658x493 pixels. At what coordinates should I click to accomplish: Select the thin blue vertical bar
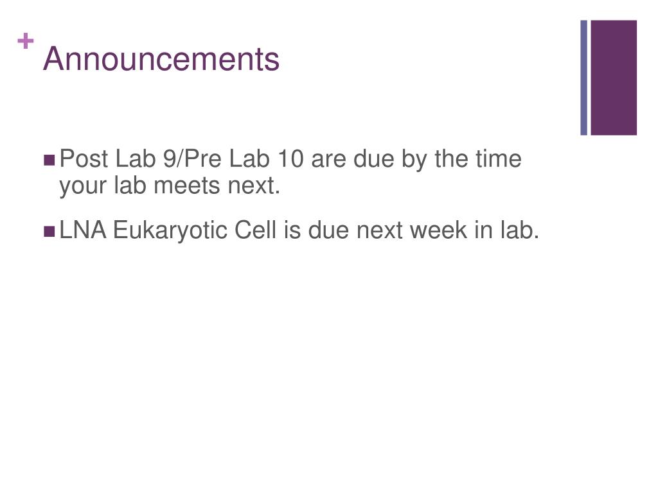583,78
